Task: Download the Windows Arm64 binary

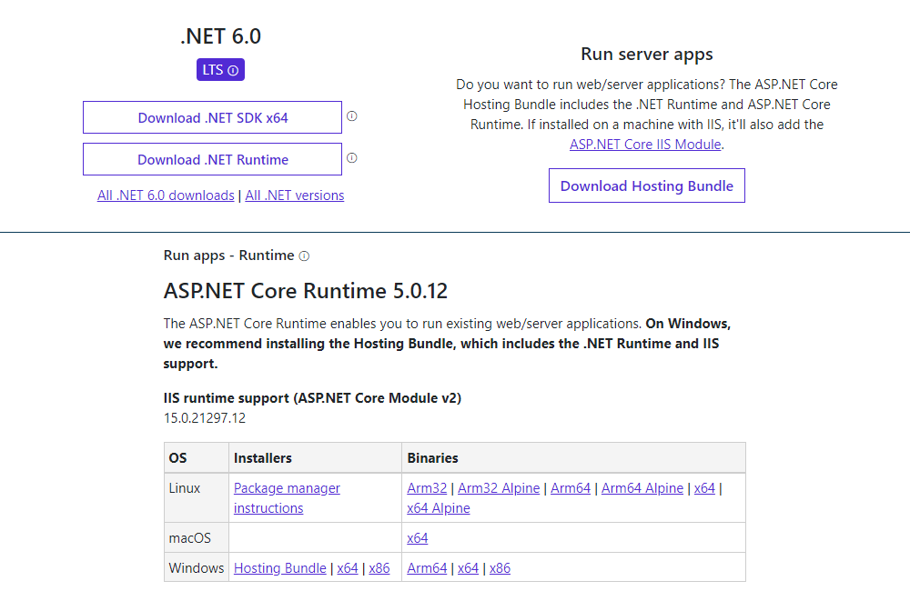Action: click(x=427, y=568)
